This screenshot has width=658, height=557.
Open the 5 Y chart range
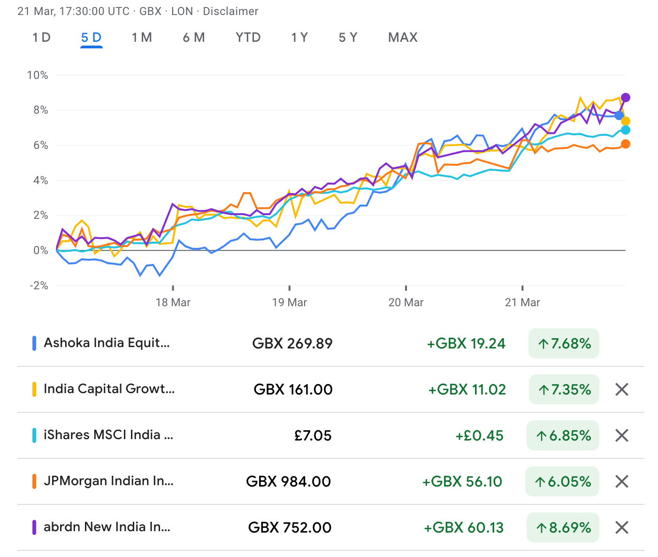tap(348, 38)
